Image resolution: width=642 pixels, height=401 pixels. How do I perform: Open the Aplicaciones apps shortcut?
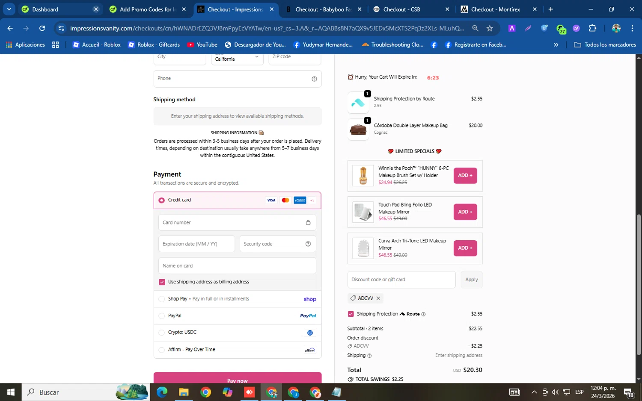(25, 45)
